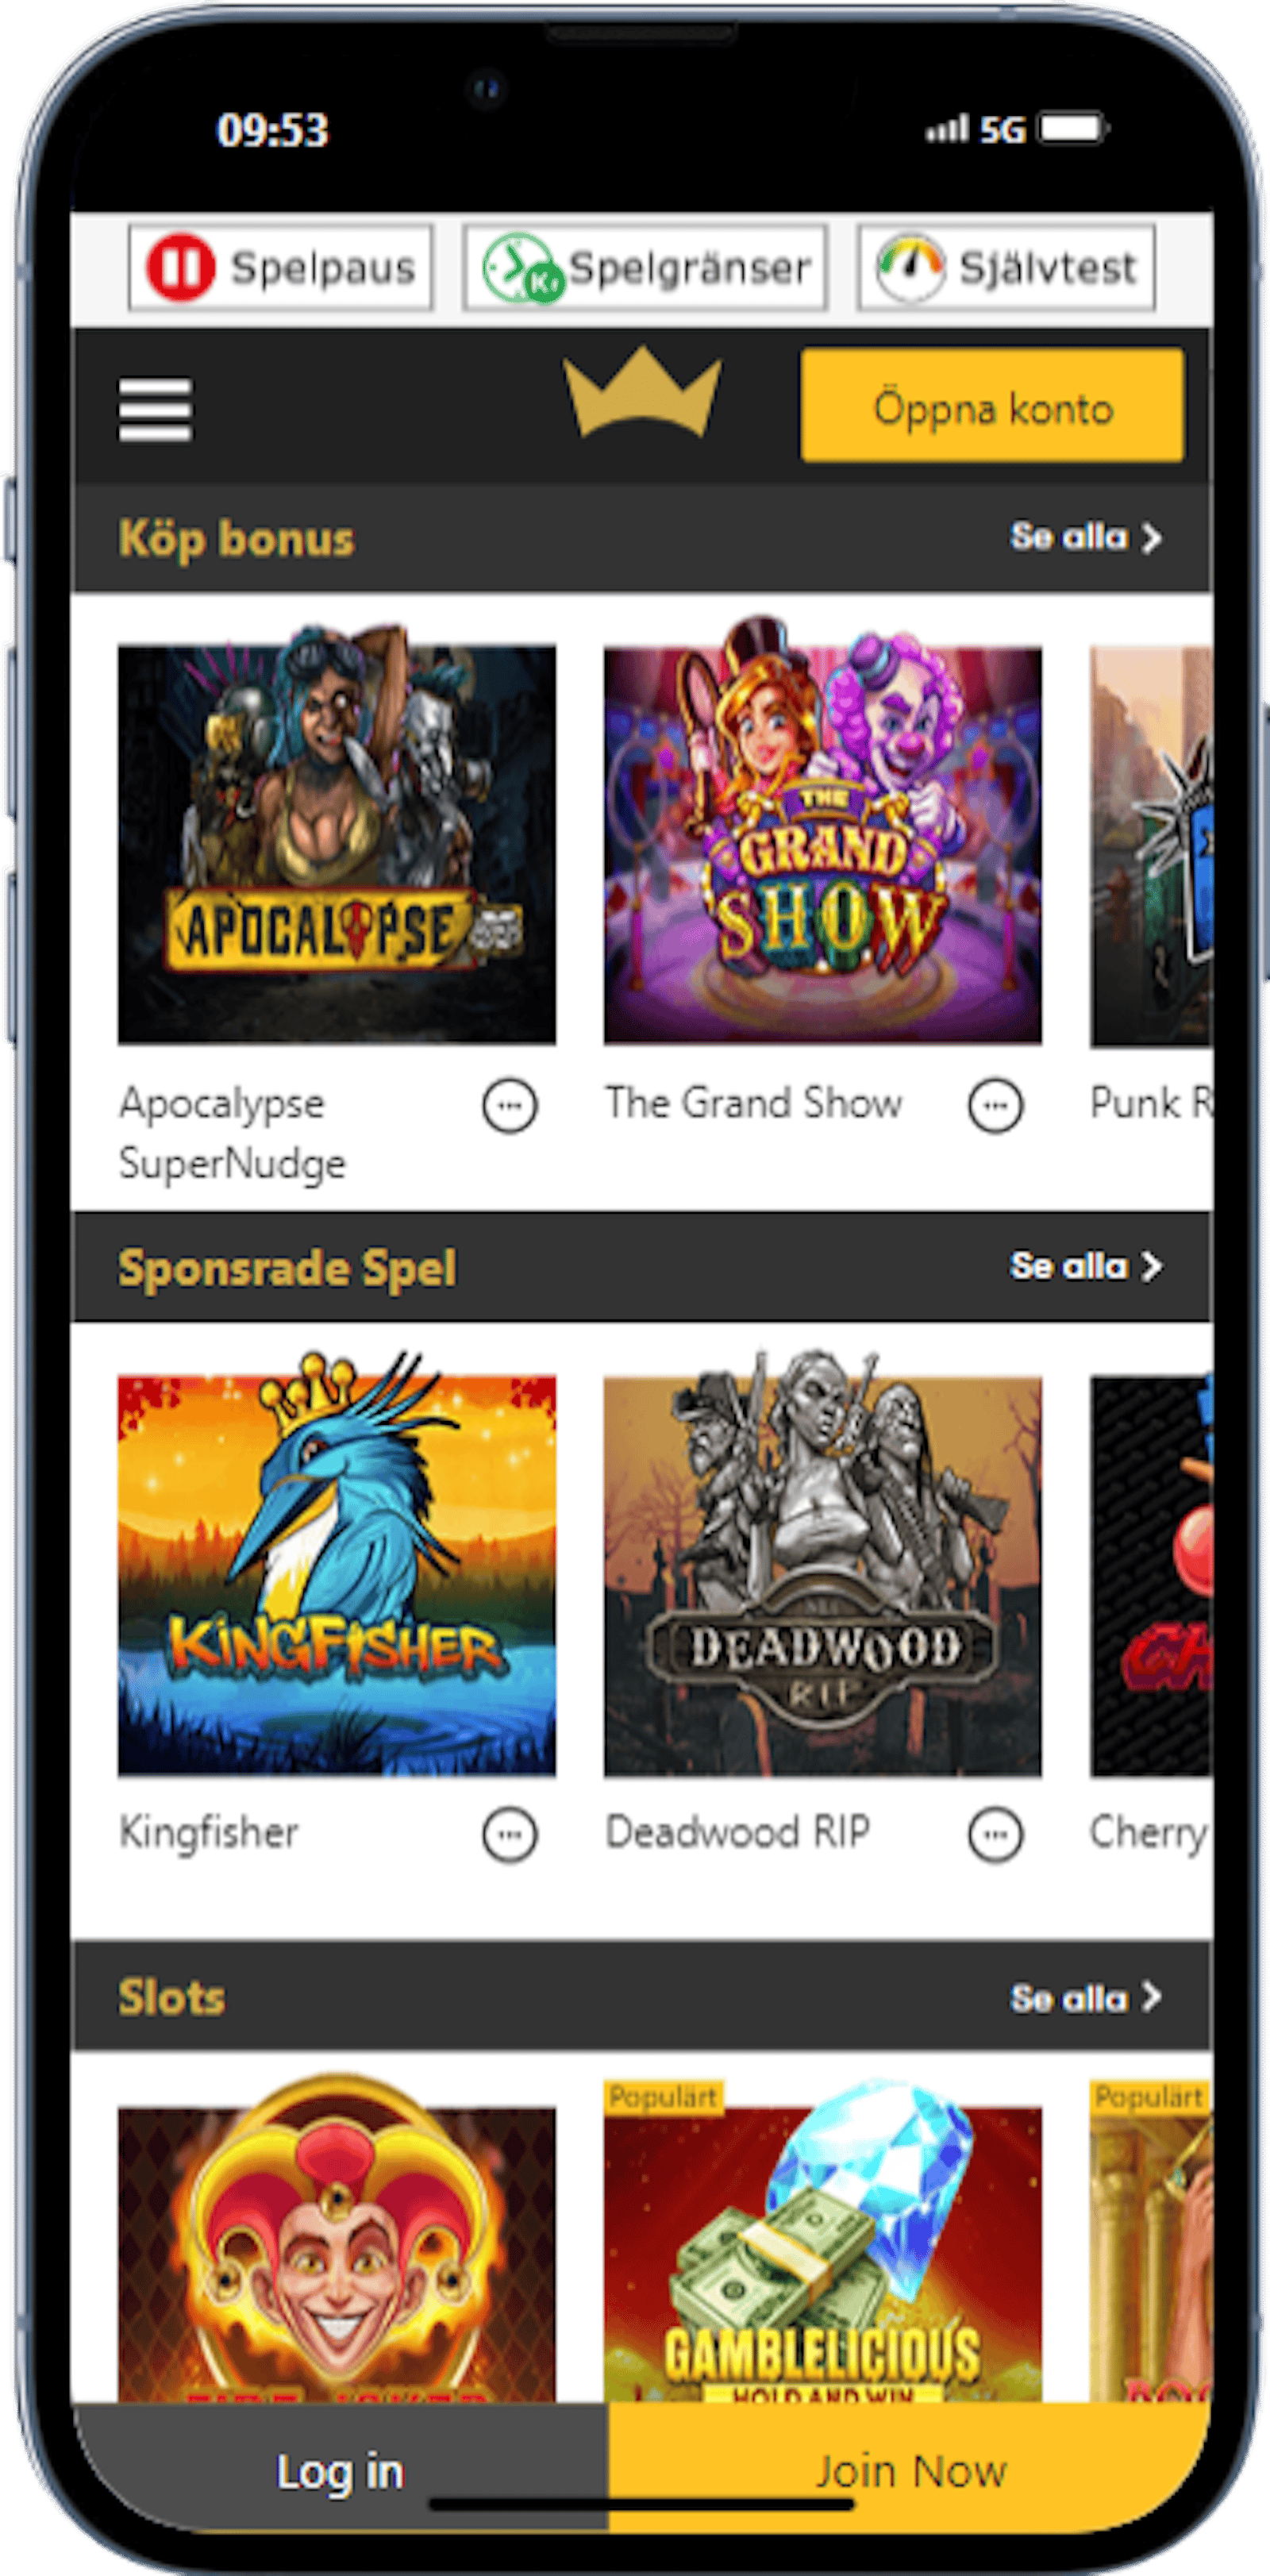The width and height of the screenshot is (1270, 2576).
Task: Open more options for The Grand Show
Action: (995, 1106)
